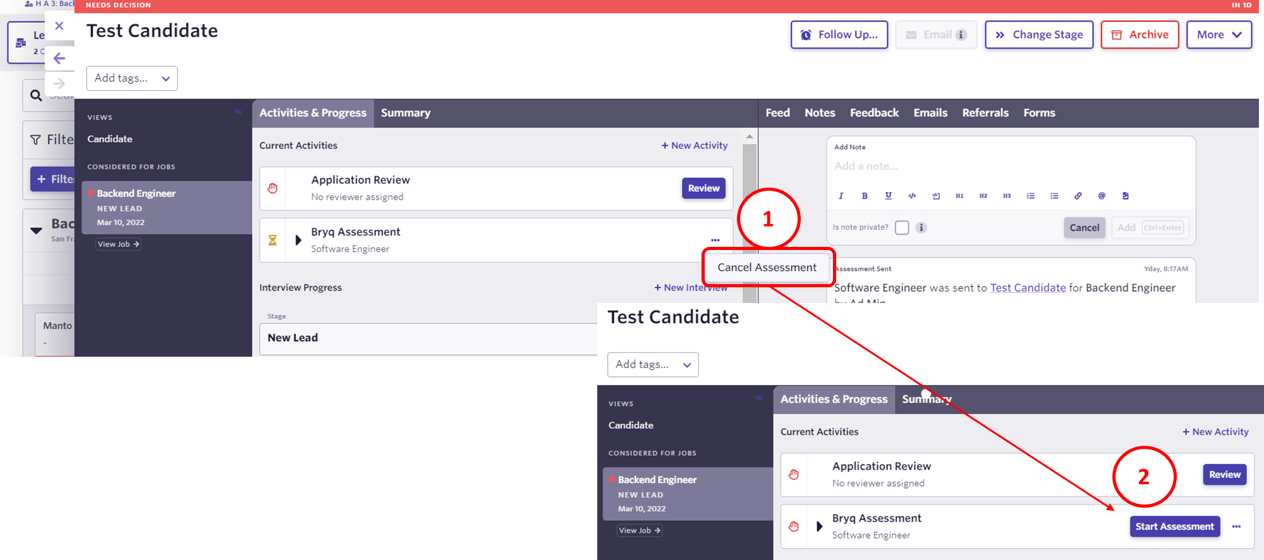Insert a numbered list in the note

(x=1031, y=196)
